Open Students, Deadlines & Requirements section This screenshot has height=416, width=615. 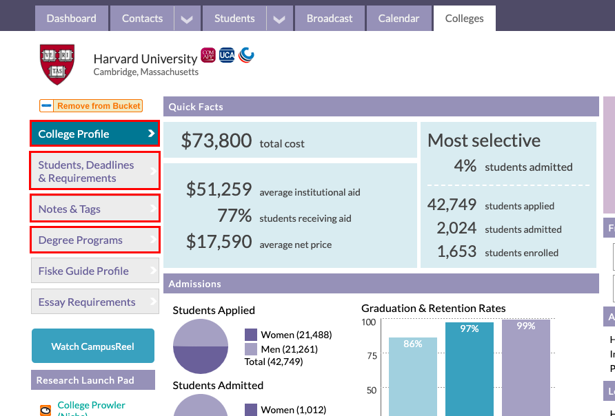pyautogui.click(x=95, y=171)
